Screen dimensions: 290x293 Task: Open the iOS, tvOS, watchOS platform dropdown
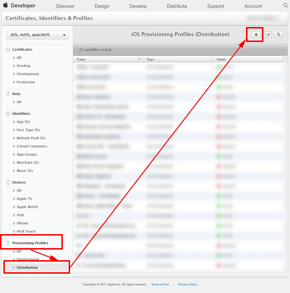click(37, 35)
